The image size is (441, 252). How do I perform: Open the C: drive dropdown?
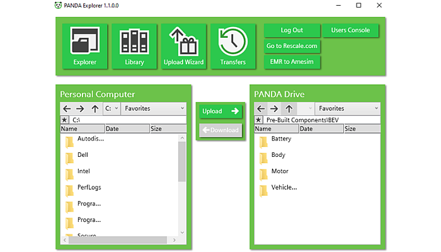(x=112, y=108)
